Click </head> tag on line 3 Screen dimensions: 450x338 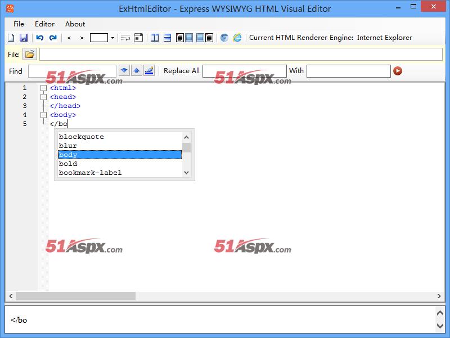point(65,106)
